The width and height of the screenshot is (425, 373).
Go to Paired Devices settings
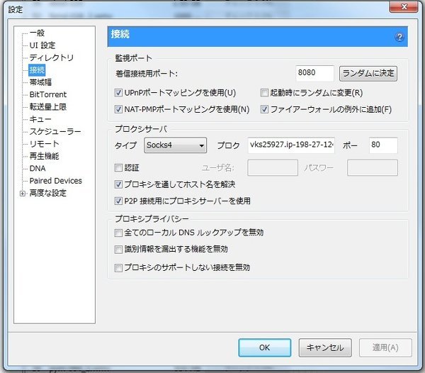coord(55,181)
